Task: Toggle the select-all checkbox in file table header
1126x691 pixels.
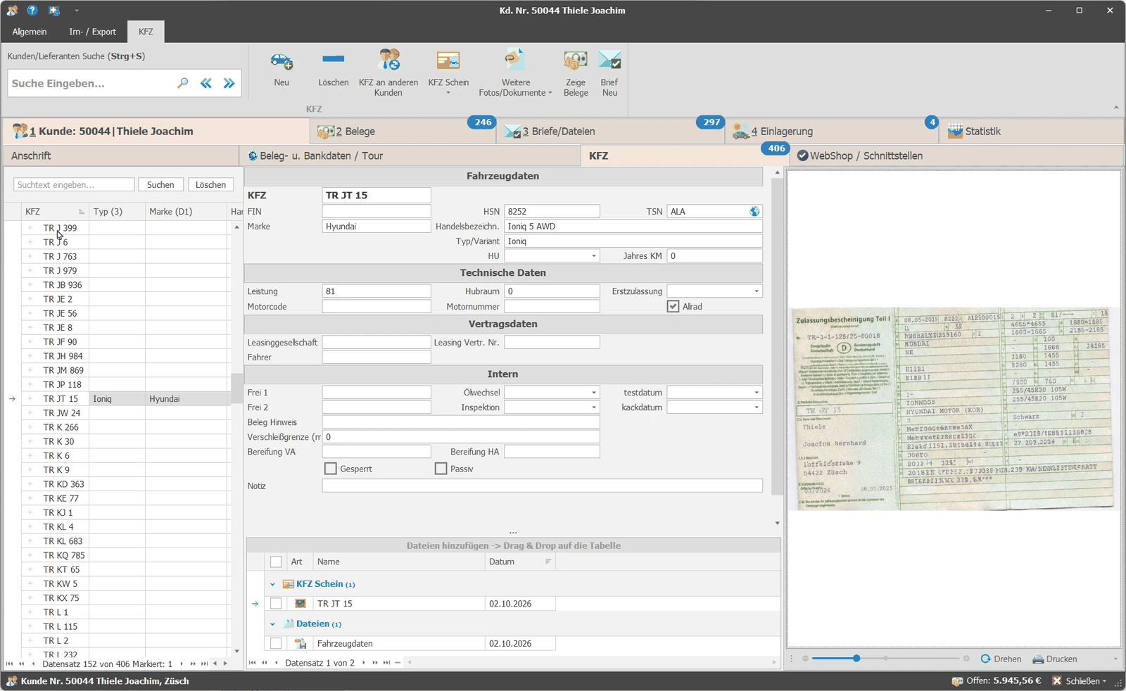Action: 276,562
